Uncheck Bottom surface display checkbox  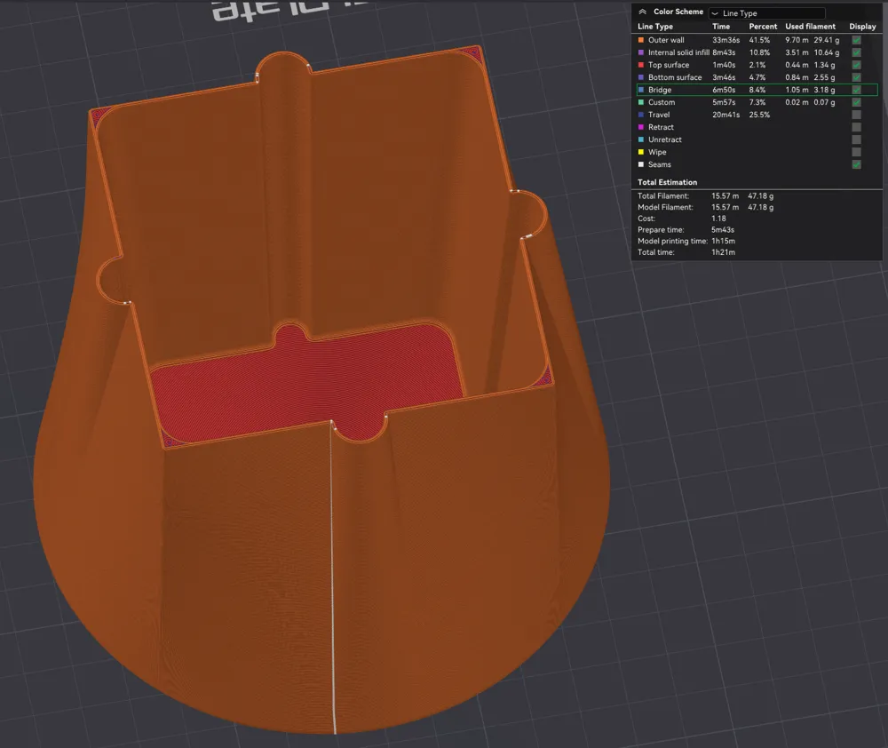coord(856,77)
